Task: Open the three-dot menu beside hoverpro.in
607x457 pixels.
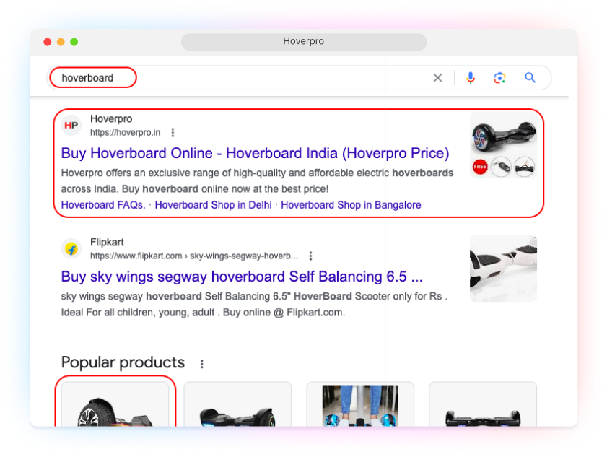Action: 173,132
